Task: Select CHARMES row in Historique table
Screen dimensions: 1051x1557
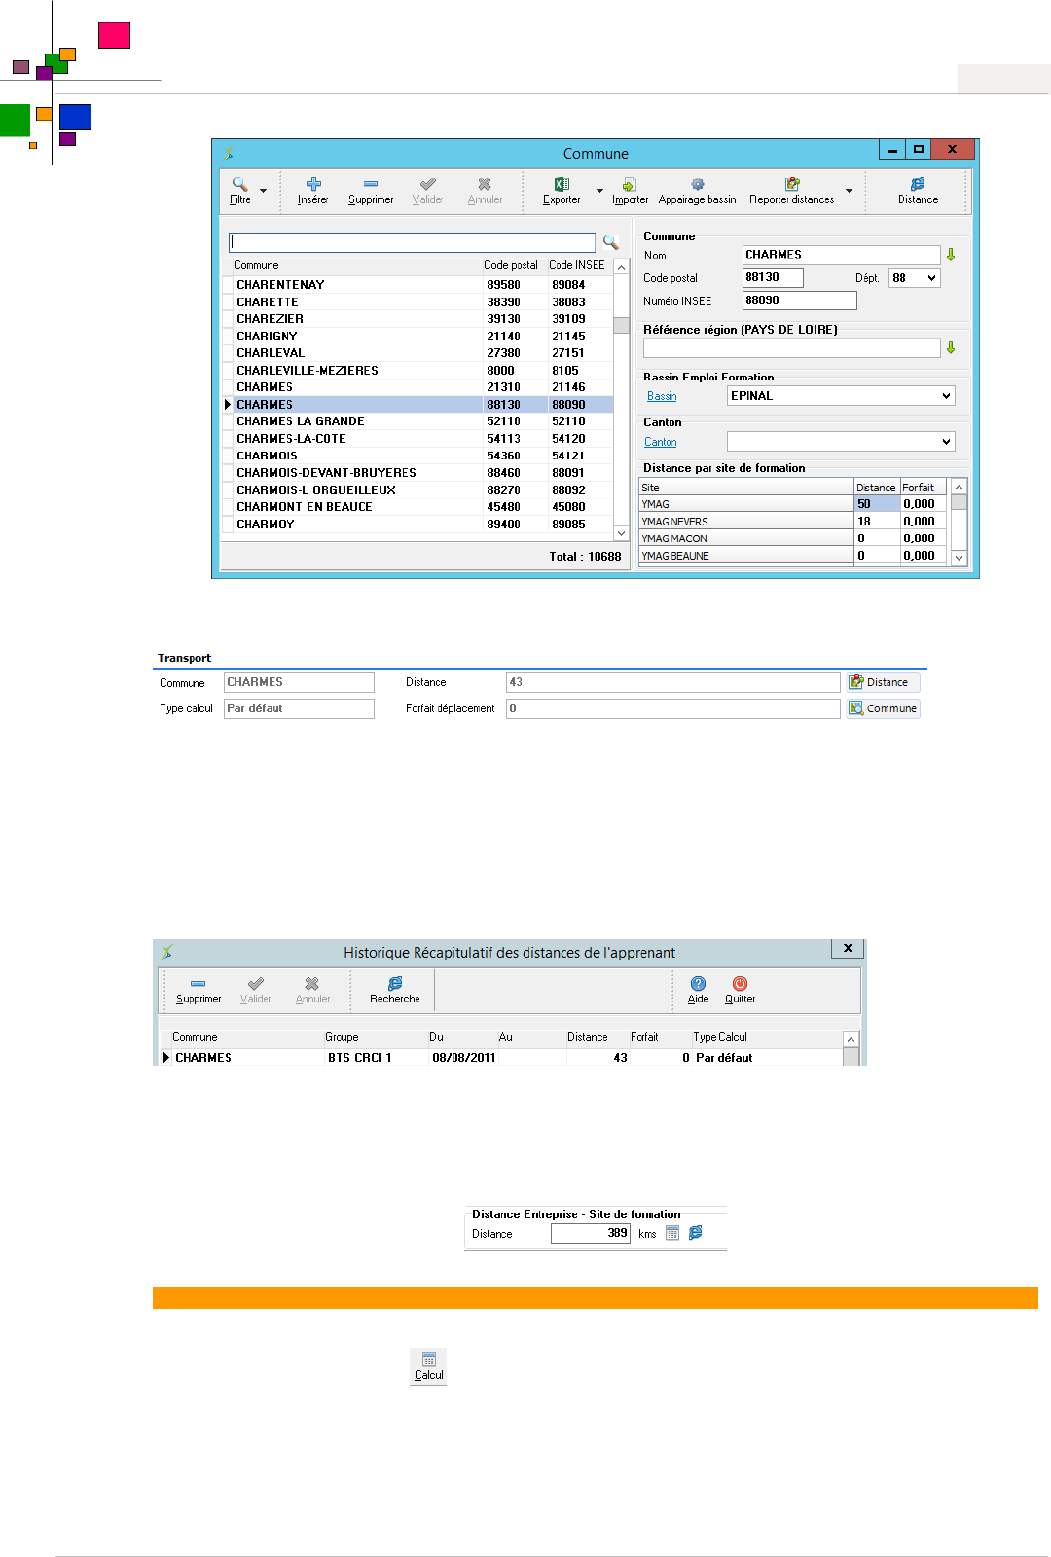Action: click(501, 1058)
